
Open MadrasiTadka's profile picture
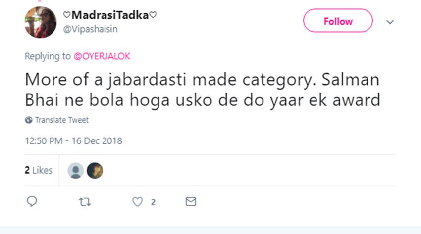click(41, 22)
